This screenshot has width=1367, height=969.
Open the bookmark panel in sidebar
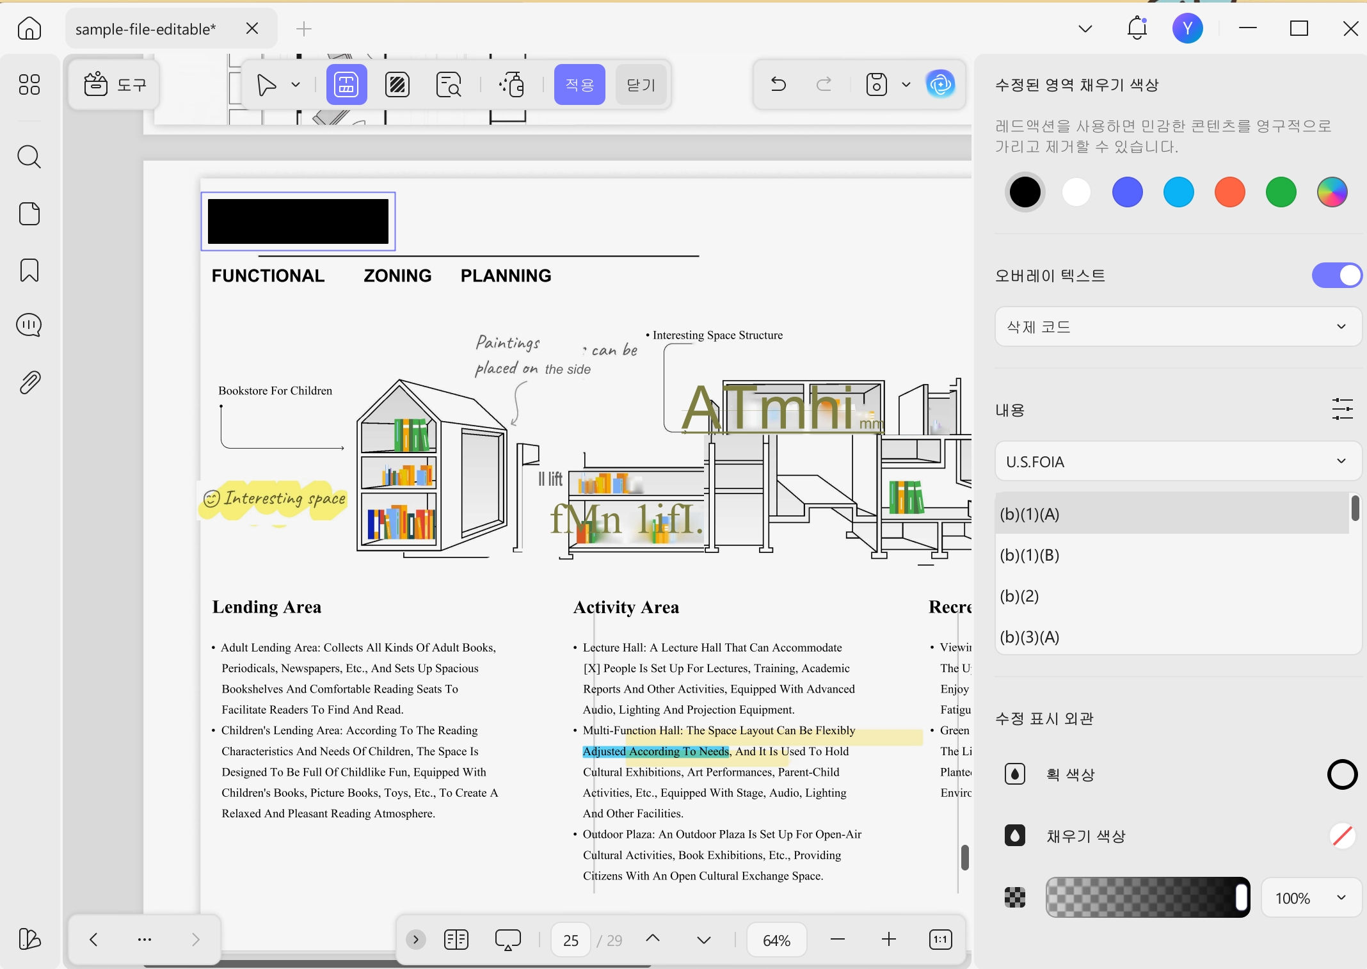click(x=29, y=270)
